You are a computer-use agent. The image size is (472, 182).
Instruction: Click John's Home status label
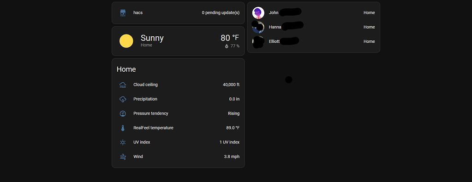pos(369,13)
